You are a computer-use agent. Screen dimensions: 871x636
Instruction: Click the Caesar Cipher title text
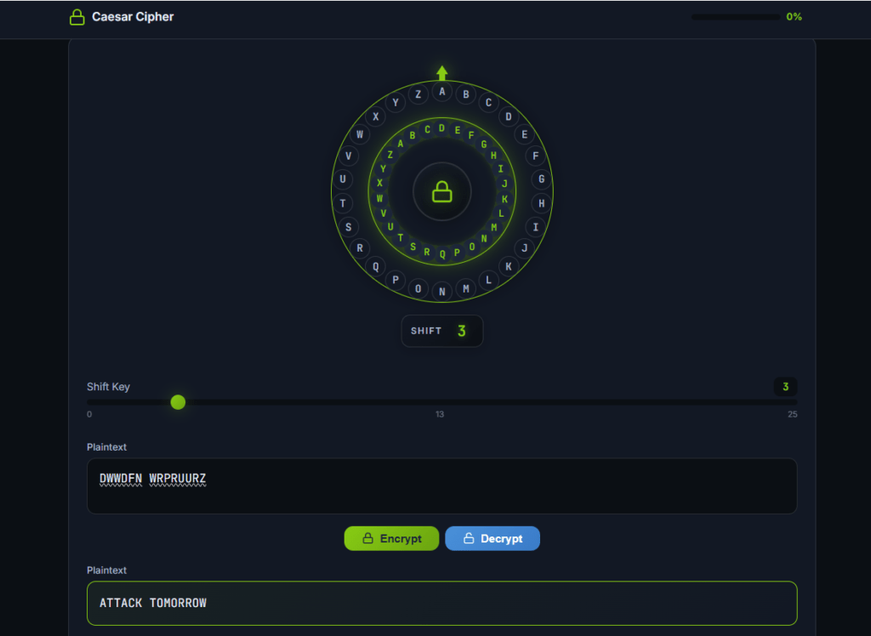pos(133,17)
